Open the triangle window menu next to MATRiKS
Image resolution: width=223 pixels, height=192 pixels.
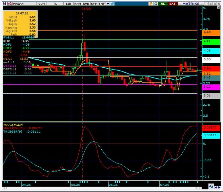207,4
